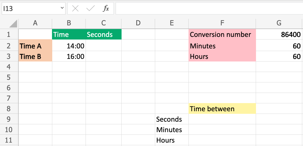Select the cell containing 14:00

coord(69,46)
